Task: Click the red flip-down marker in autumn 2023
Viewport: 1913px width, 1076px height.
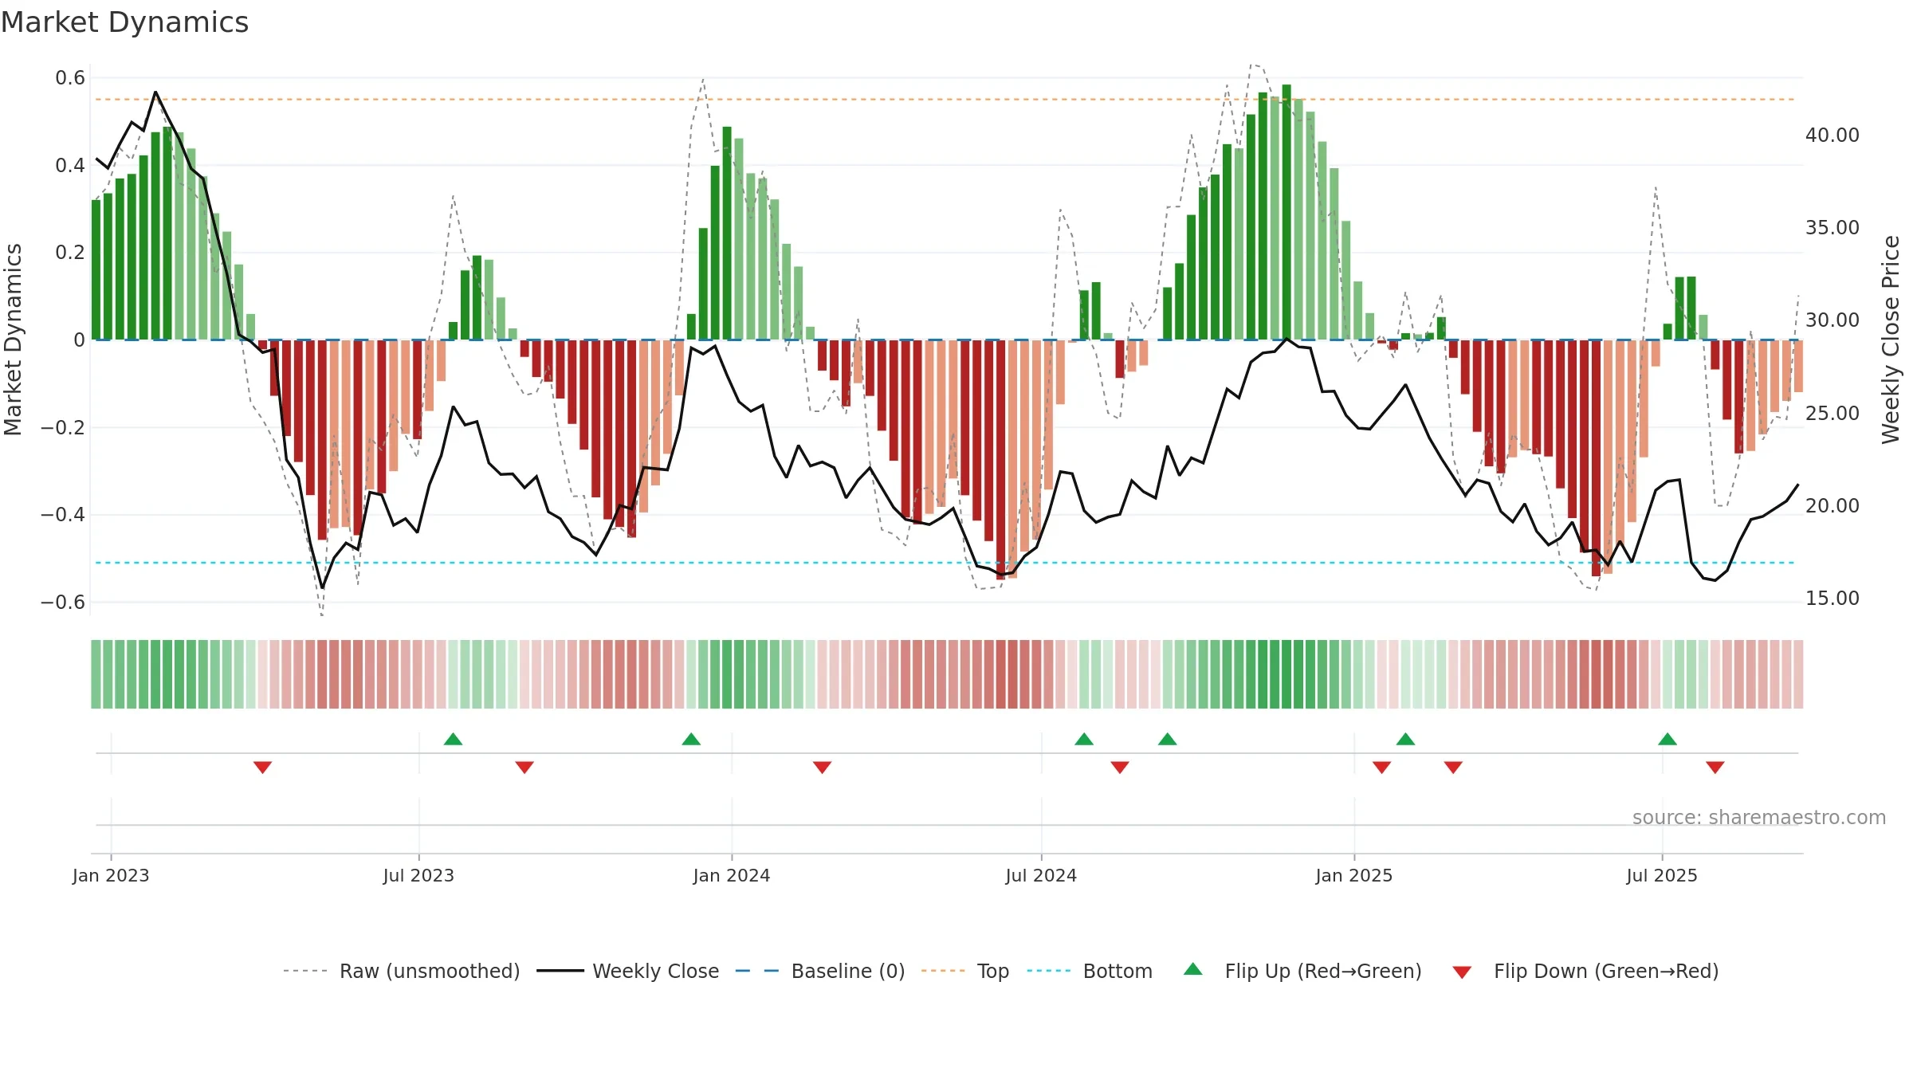Action: (x=524, y=768)
